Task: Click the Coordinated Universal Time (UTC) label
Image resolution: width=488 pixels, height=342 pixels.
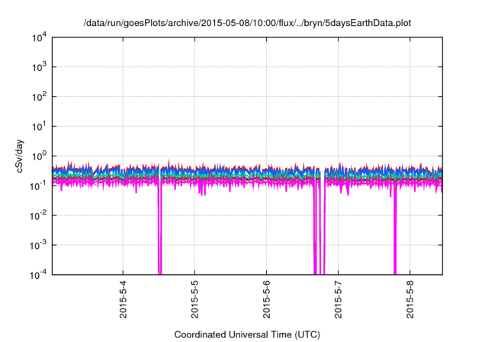Action: pyautogui.click(x=247, y=334)
